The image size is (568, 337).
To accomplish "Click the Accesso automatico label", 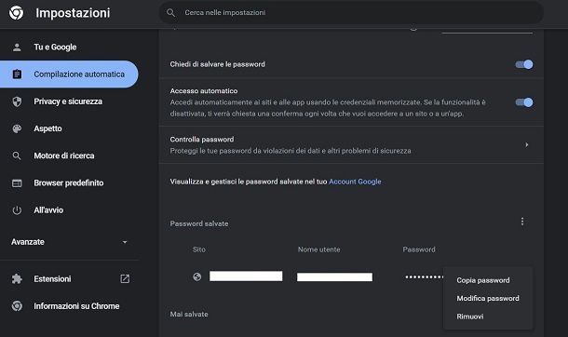I will click(x=204, y=91).
